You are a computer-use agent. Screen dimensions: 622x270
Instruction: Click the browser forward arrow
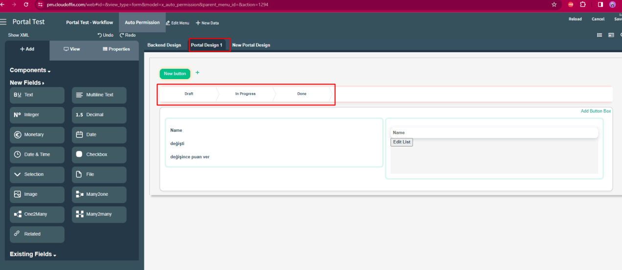pyautogui.click(x=14, y=4)
